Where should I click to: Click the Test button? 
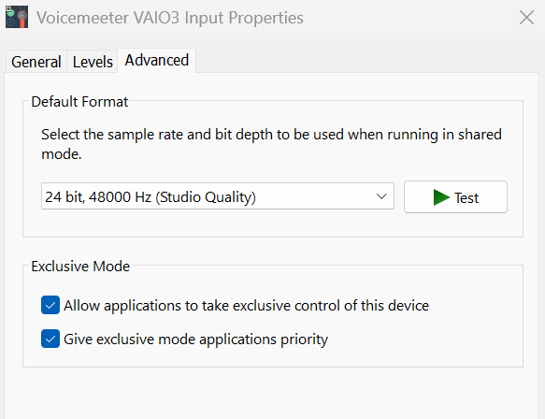point(455,196)
